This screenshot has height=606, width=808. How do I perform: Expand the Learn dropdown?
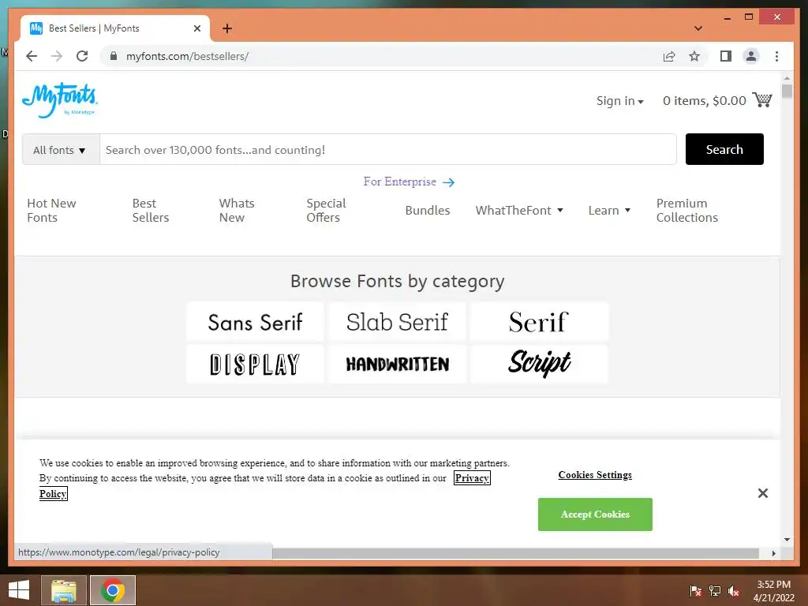[x=609, y=210]
